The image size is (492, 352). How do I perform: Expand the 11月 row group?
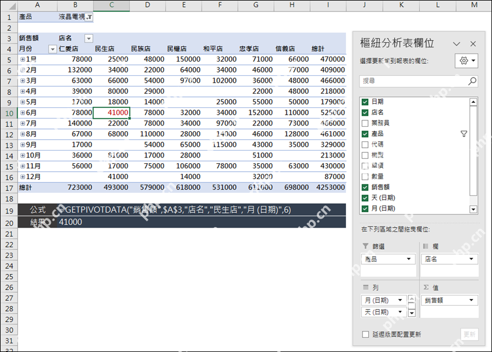point(22,166)
